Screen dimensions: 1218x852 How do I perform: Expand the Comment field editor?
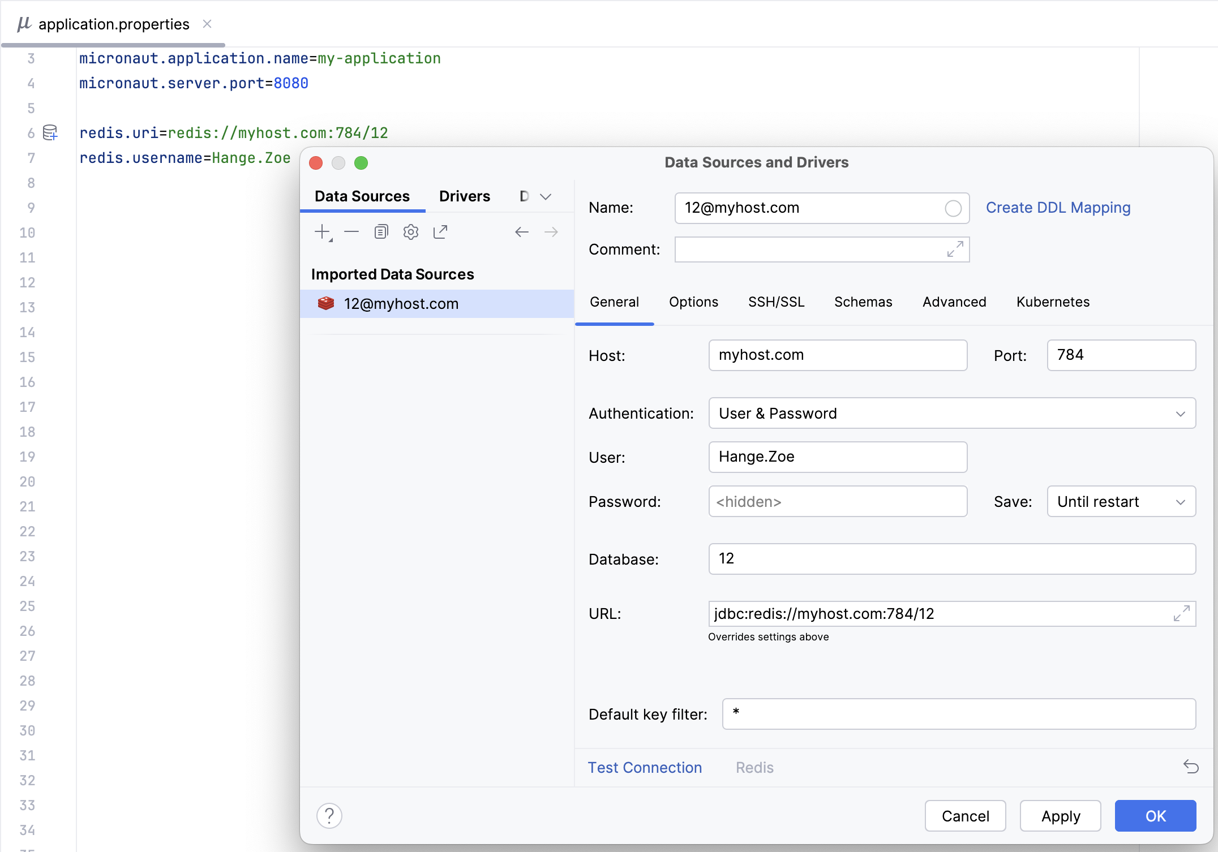[x=956, y=249]
